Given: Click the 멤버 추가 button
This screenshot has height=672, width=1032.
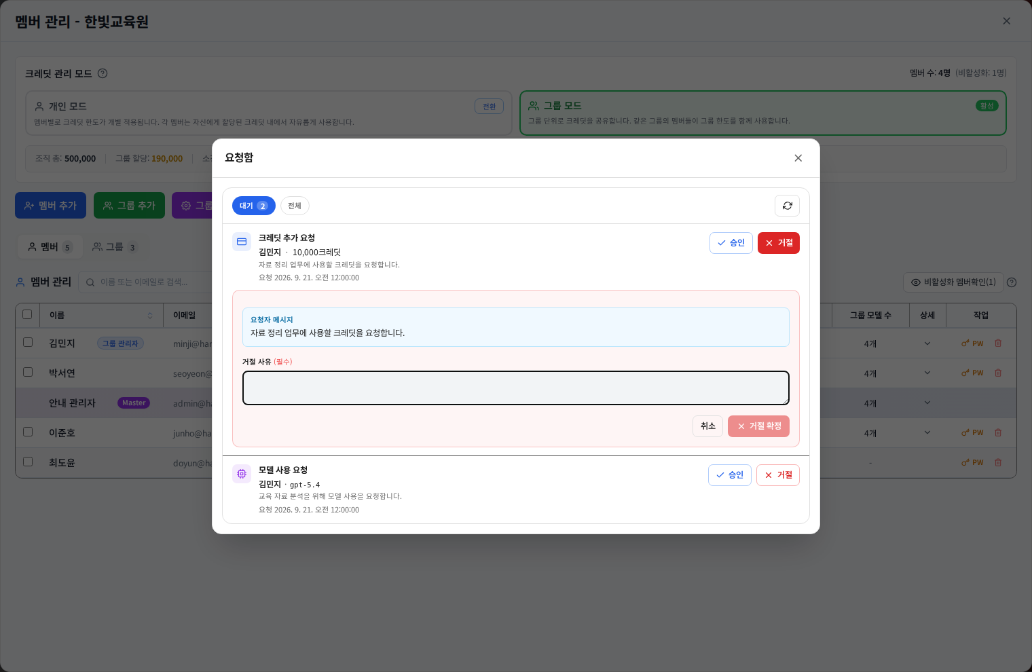Looking at the screenshot, I should 50,205.
